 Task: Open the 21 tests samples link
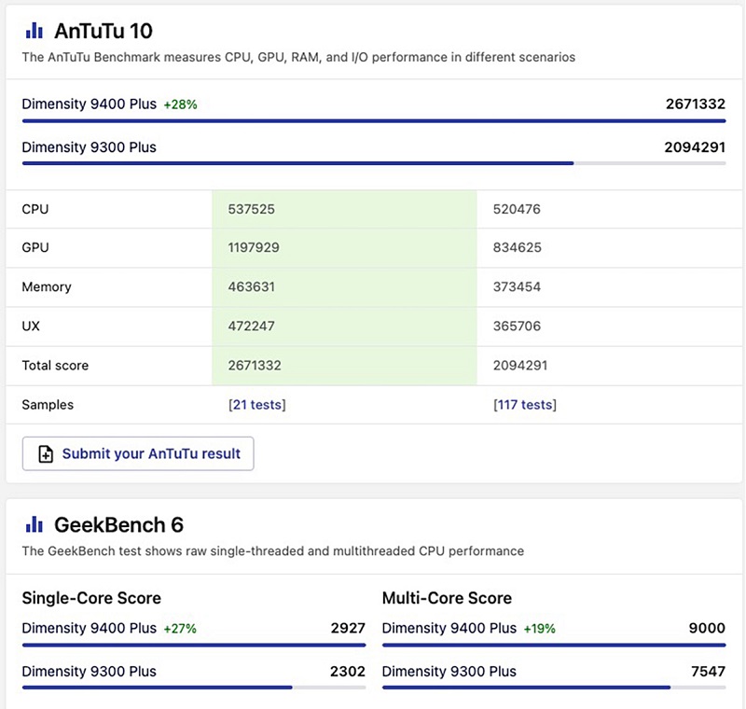(x=257, y=405)
